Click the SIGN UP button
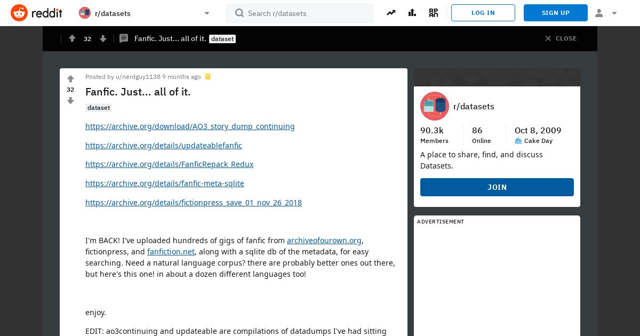The image size is (640, 336). pyautogui.click(x=556, y=13)
